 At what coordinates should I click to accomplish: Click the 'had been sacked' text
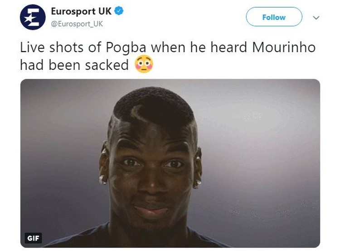(74, 65)
